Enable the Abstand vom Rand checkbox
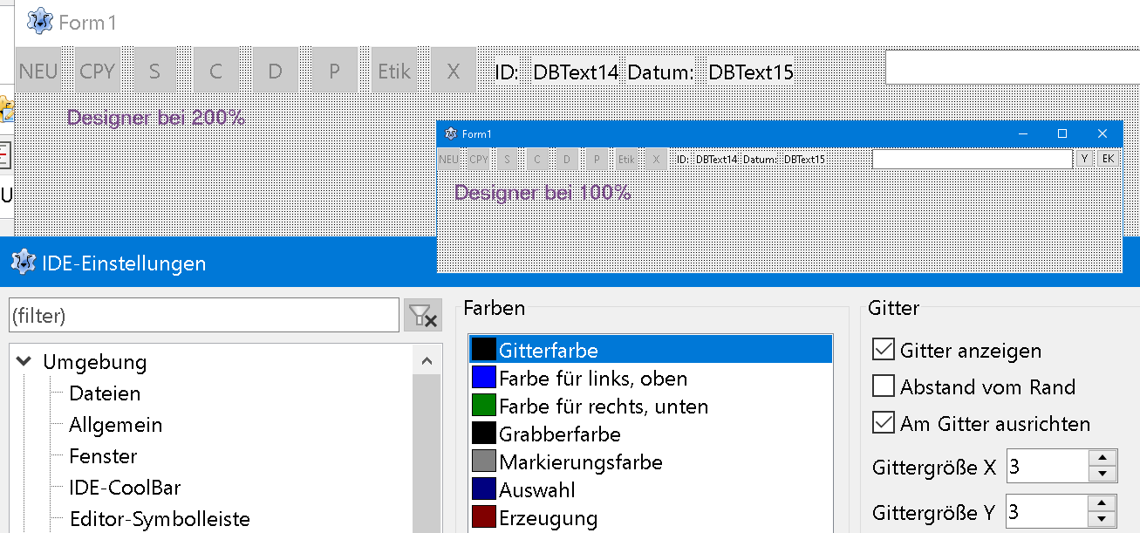Image resolution: width=1140 pixels, height=533 pixels. click(884, 386)
